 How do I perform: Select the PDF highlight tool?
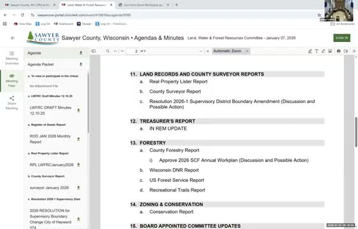point(310,51)
